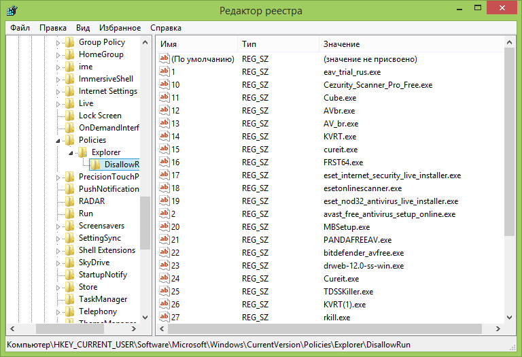
Task: Expand the ImmersiveShell tree node
Action: tap(58, 80)
